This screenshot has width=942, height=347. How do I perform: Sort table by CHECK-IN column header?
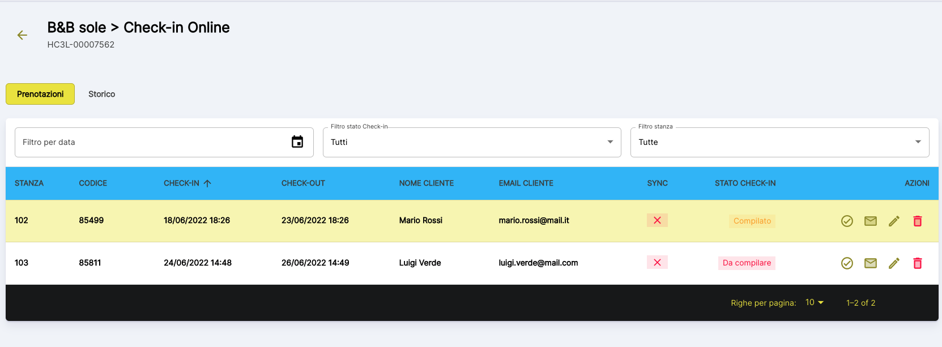pyautogui.click(x=182, y=183)
